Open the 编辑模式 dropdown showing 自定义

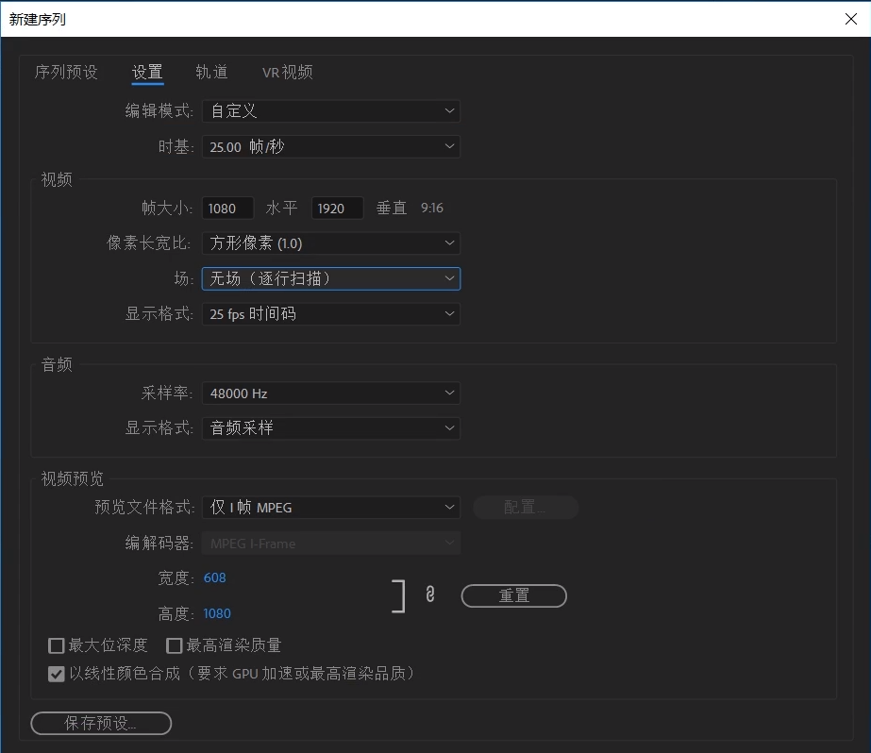point(330,110)
